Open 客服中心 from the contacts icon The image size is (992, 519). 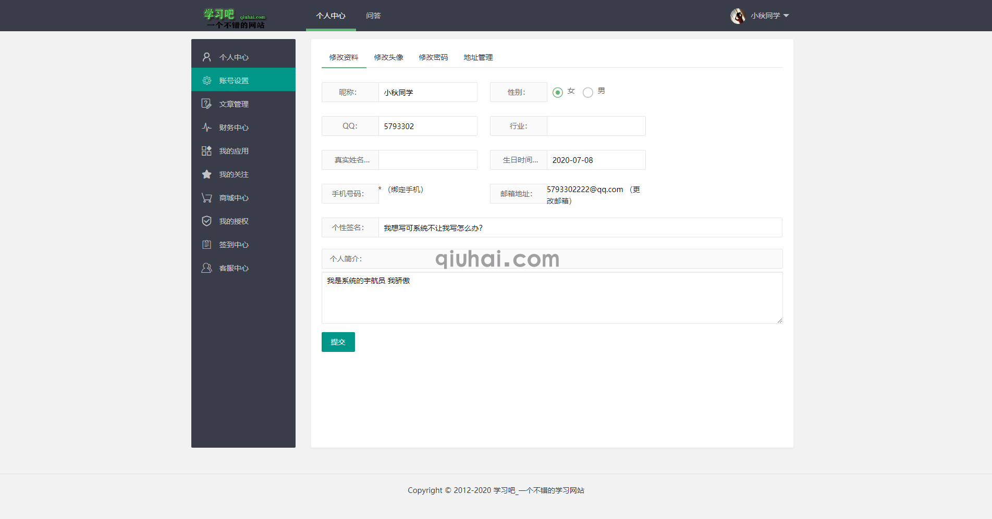(206, 268)
